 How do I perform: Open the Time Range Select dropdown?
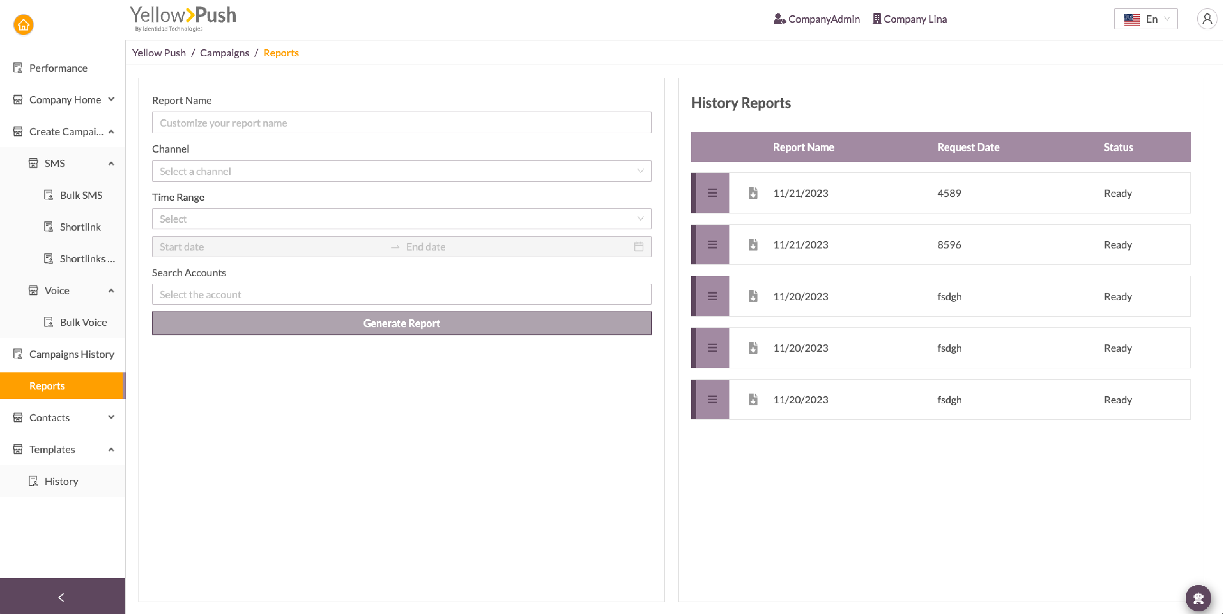point(401,219)
